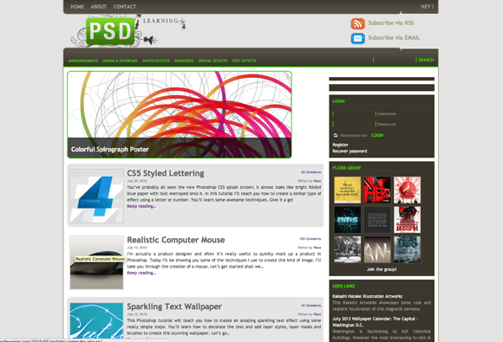Go to the Home menu item
This screenshot has width=503, height=342.
(x=77, y=6)
